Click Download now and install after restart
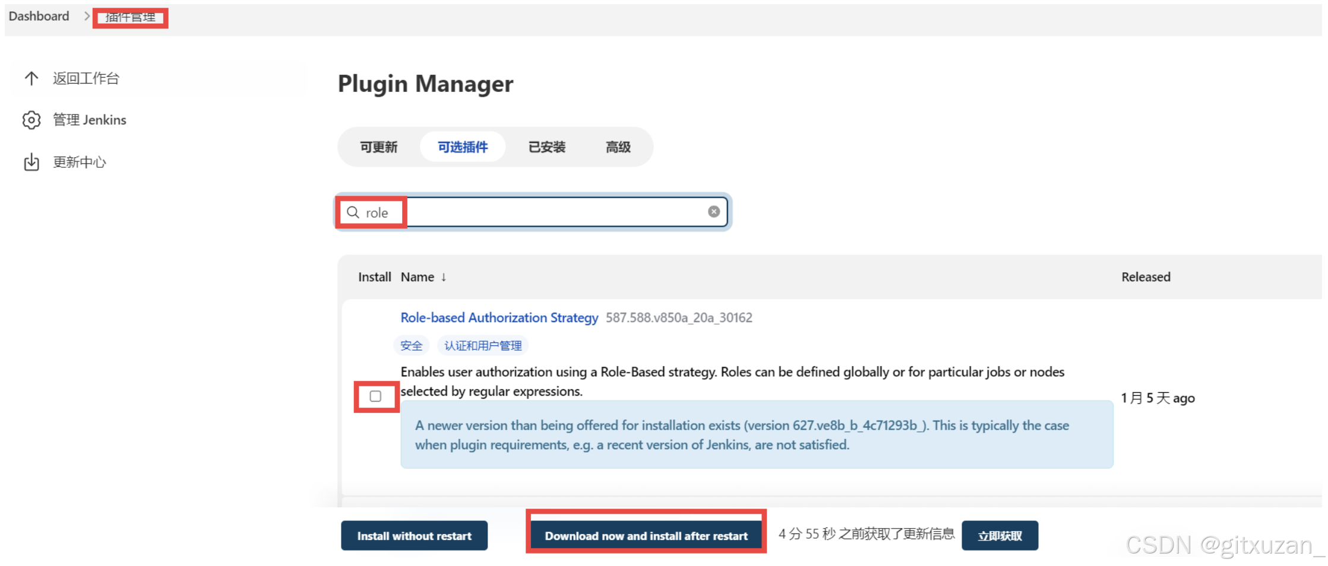This screenshot has height=566, width=1328. point(646,536)
